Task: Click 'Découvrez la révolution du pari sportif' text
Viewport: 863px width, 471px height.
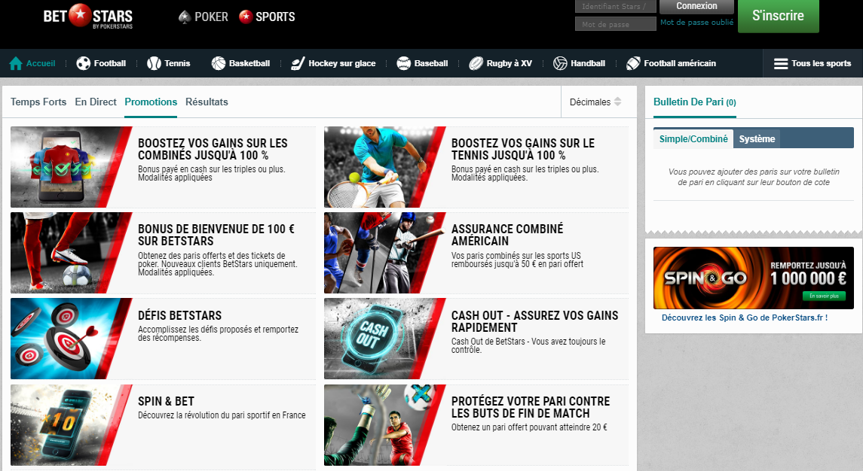Action: [222, 415]
